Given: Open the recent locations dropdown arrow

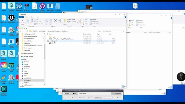Looking at the screenshot, I should [26, 31].
